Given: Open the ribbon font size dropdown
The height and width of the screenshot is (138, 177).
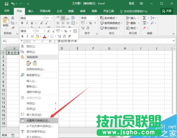Looking at the screenshot, I should click(x=52, y=18).
